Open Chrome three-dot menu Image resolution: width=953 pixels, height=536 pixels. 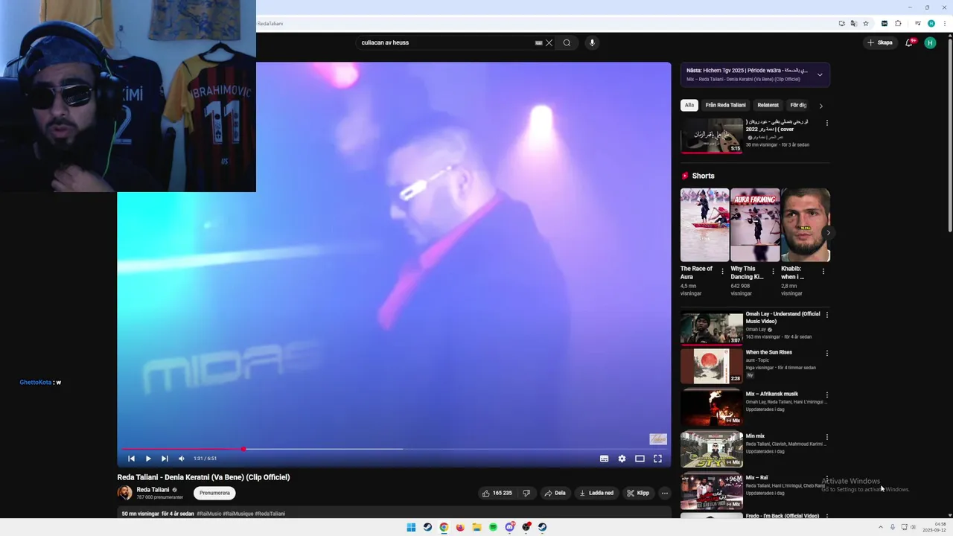tap(943, 23)
